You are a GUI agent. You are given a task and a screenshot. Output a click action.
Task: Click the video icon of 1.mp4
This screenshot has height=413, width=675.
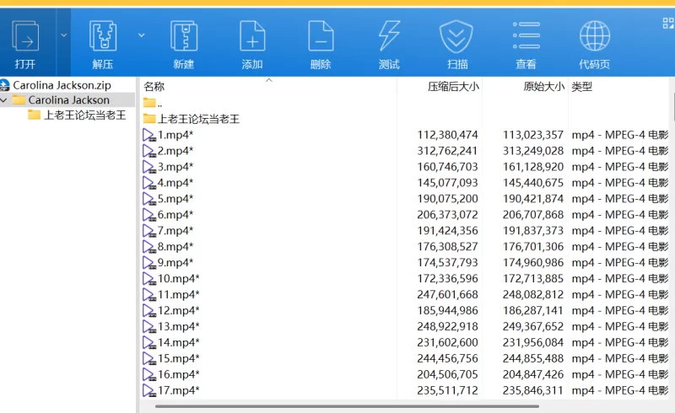[149, 135]
